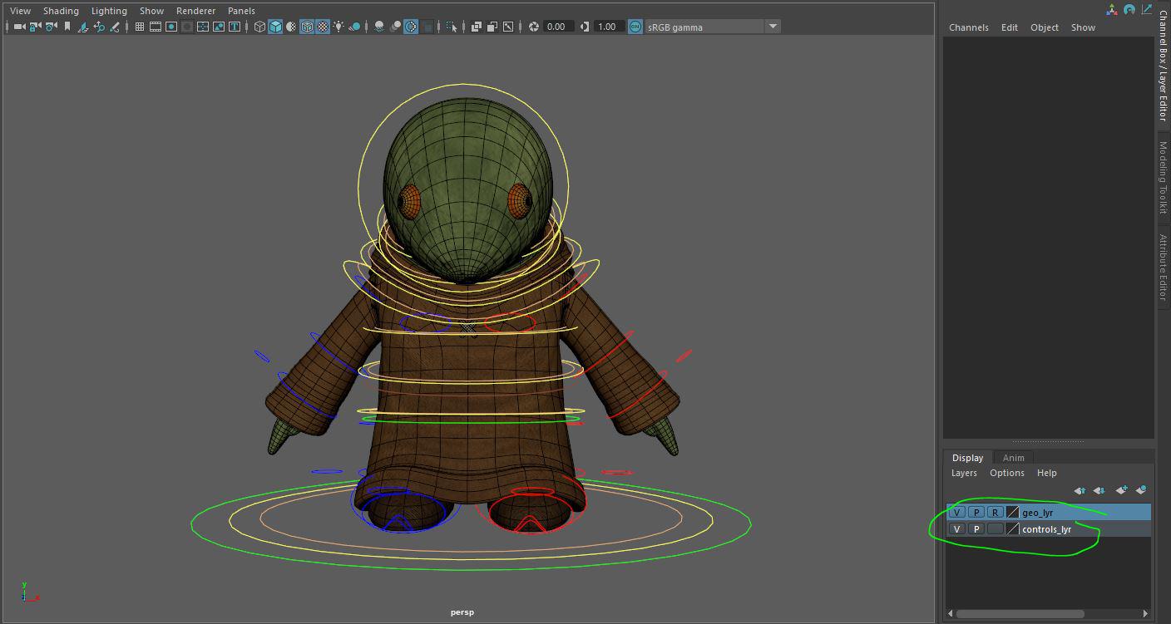Turn on use all lights bulb icon
The width and height of the screenshot is (1171, 624).
tap(338, 27)
